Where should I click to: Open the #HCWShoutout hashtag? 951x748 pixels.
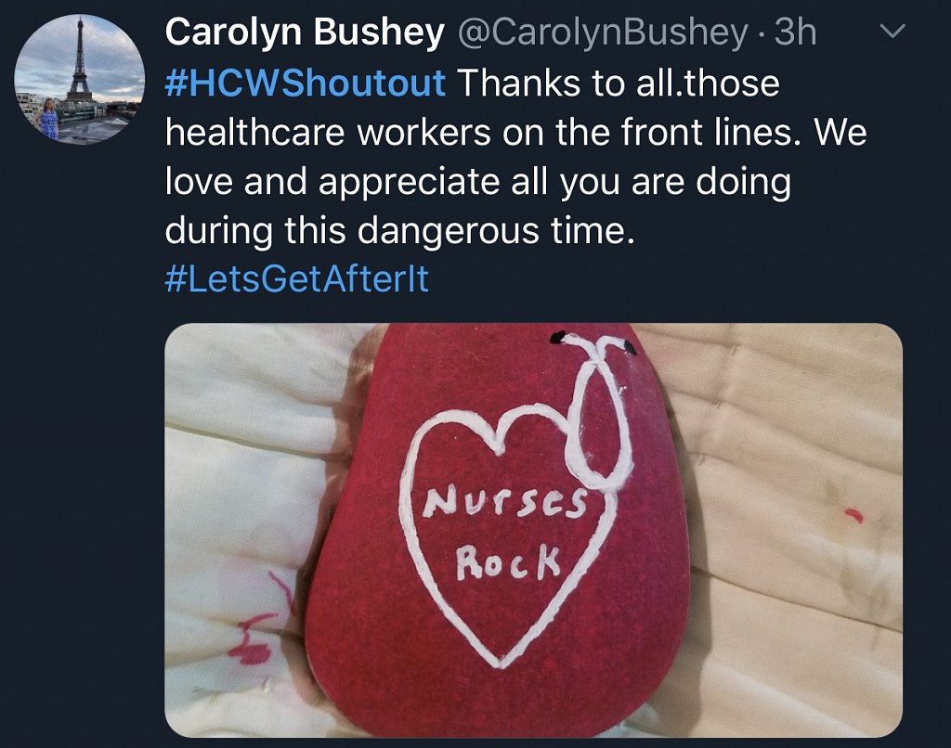point(305,83)
